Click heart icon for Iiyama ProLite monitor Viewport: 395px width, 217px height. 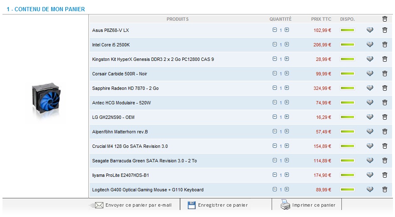(x=370, y=175)
